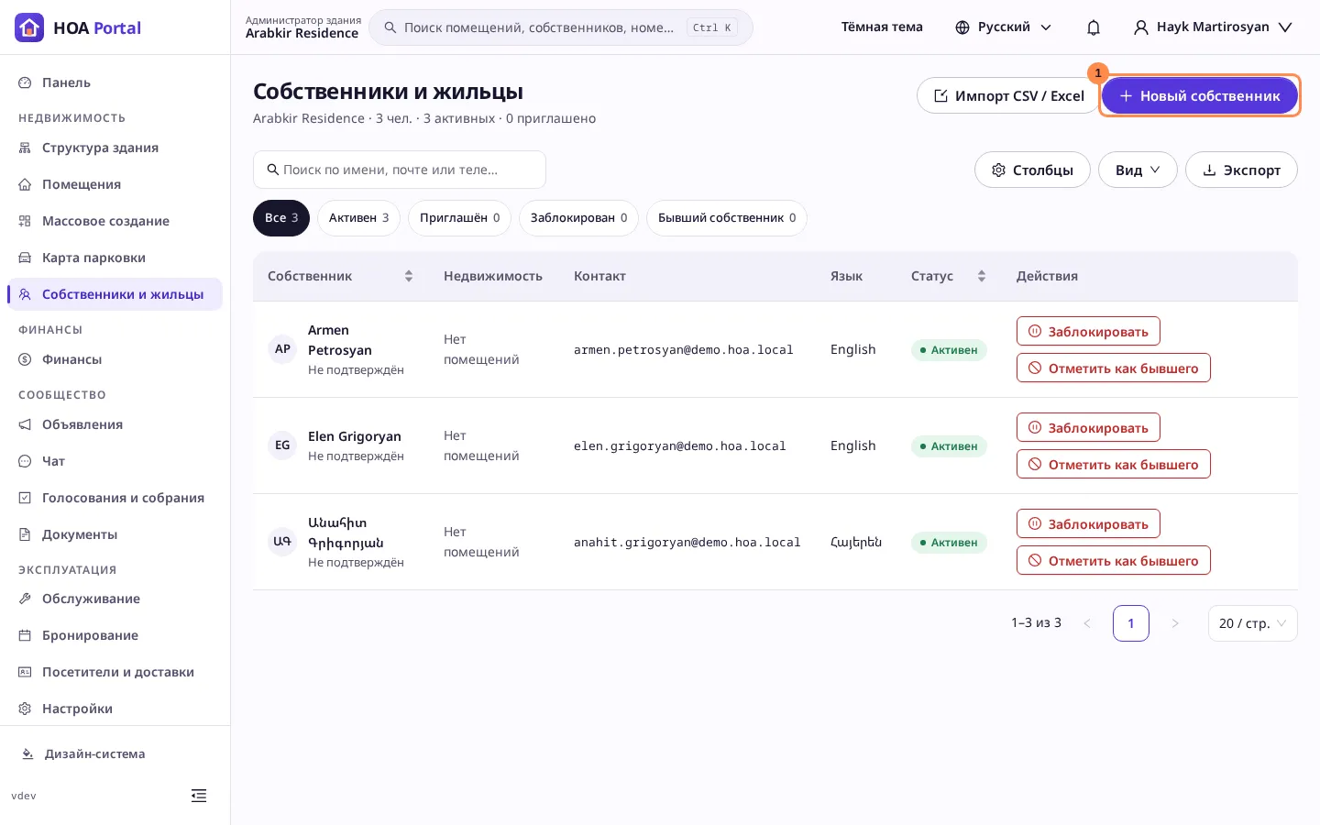
Task: Focus search by name, email or phone field
Action: tap(400, 170)
